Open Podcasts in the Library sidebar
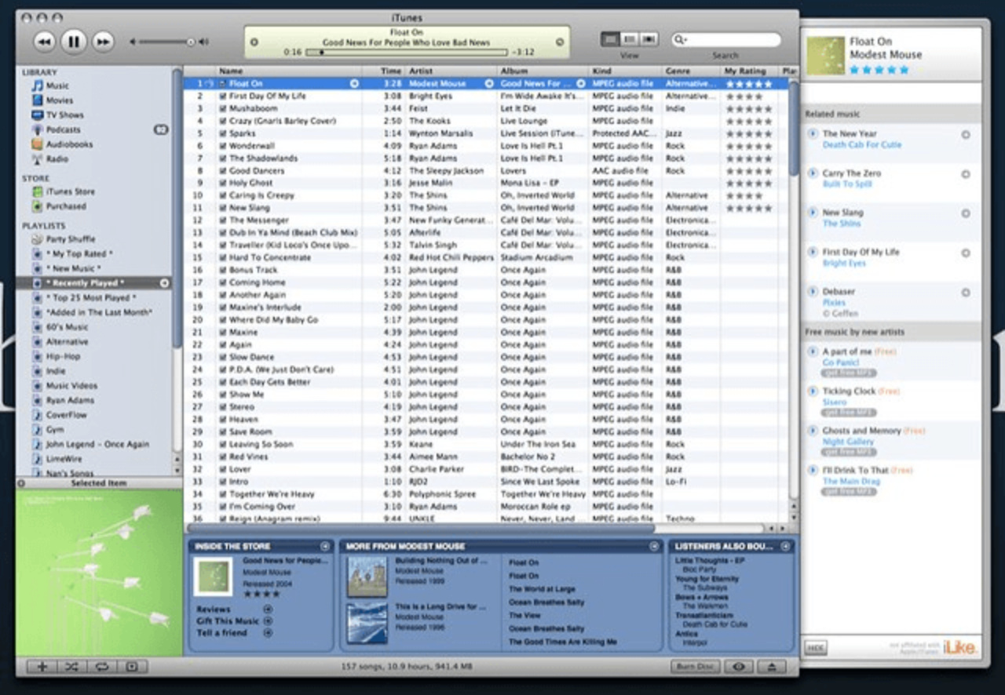 (x=63, y=129)
